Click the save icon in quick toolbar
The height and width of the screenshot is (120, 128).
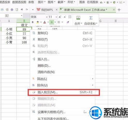(2, 10)
